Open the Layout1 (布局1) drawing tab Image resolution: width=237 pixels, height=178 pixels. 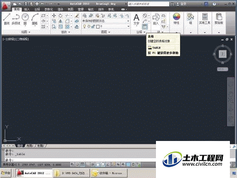(29, 146)
